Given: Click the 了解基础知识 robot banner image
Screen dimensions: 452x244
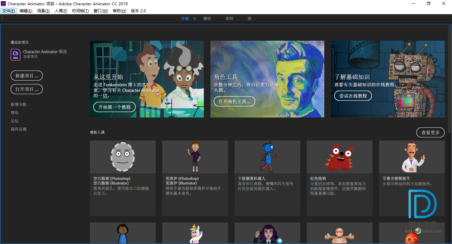Looking at the screenshot, I should click(388, 79).
